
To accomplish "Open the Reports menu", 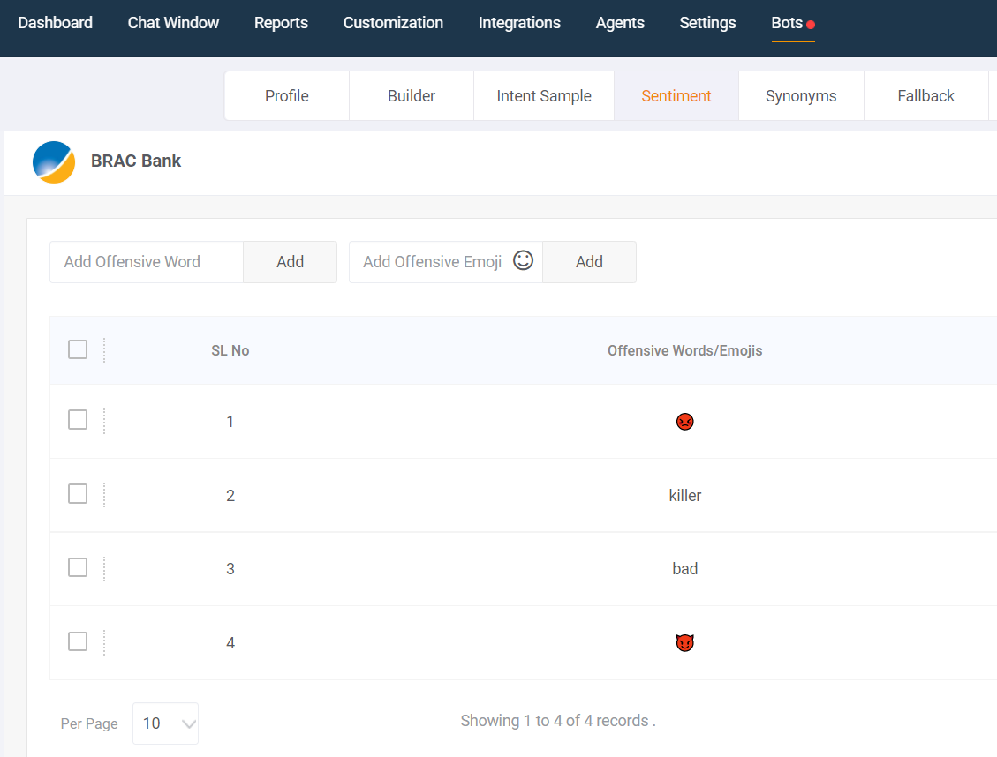I will (x=281, y=23).
